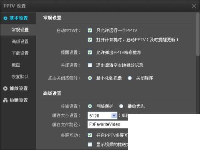Click the 关闭设置 label
The height and width of the screenshot is (150, 200).
(71, 65)
